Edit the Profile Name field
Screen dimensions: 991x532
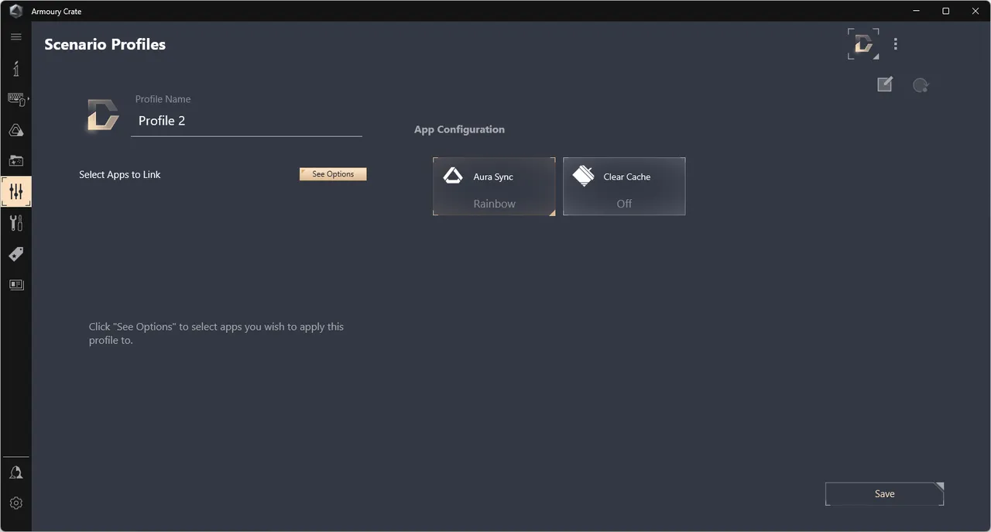tap(247, 121)
